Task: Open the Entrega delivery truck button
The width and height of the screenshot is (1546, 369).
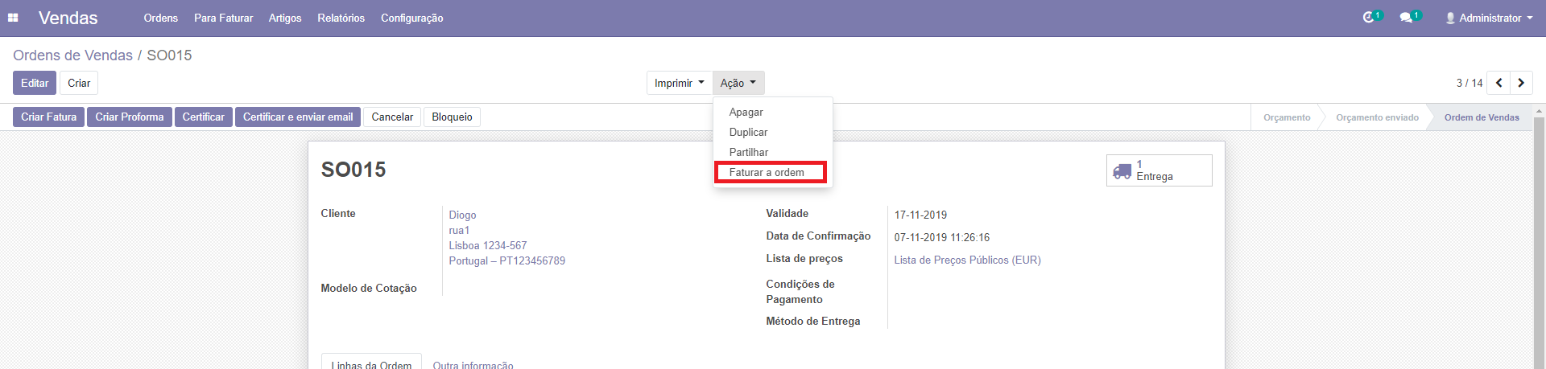Action: 1158,170
